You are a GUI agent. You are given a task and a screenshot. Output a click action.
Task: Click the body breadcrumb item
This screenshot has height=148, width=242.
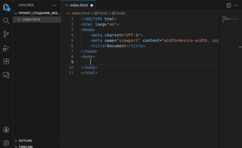tap(121, 13)
